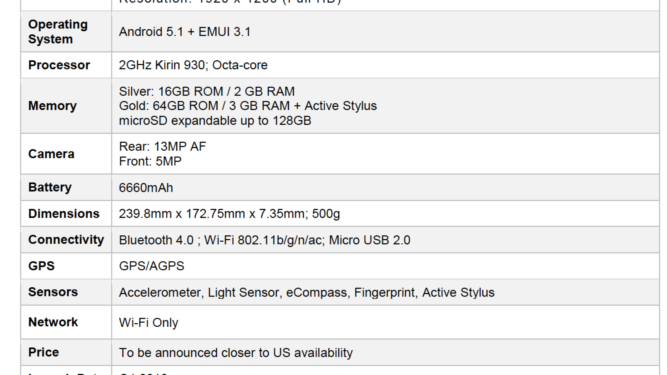Click the Dimensions row label

tap(64, 213)
